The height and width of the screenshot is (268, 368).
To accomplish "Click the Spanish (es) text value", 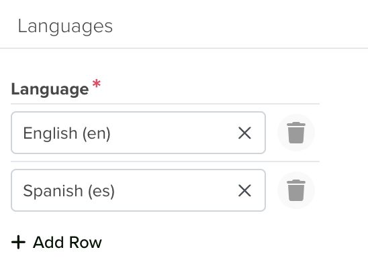I will coord(68,191).
